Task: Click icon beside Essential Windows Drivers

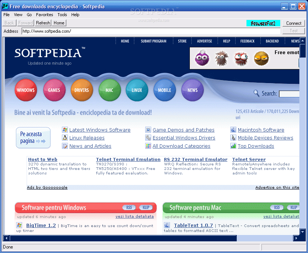Action: (148, 138)
